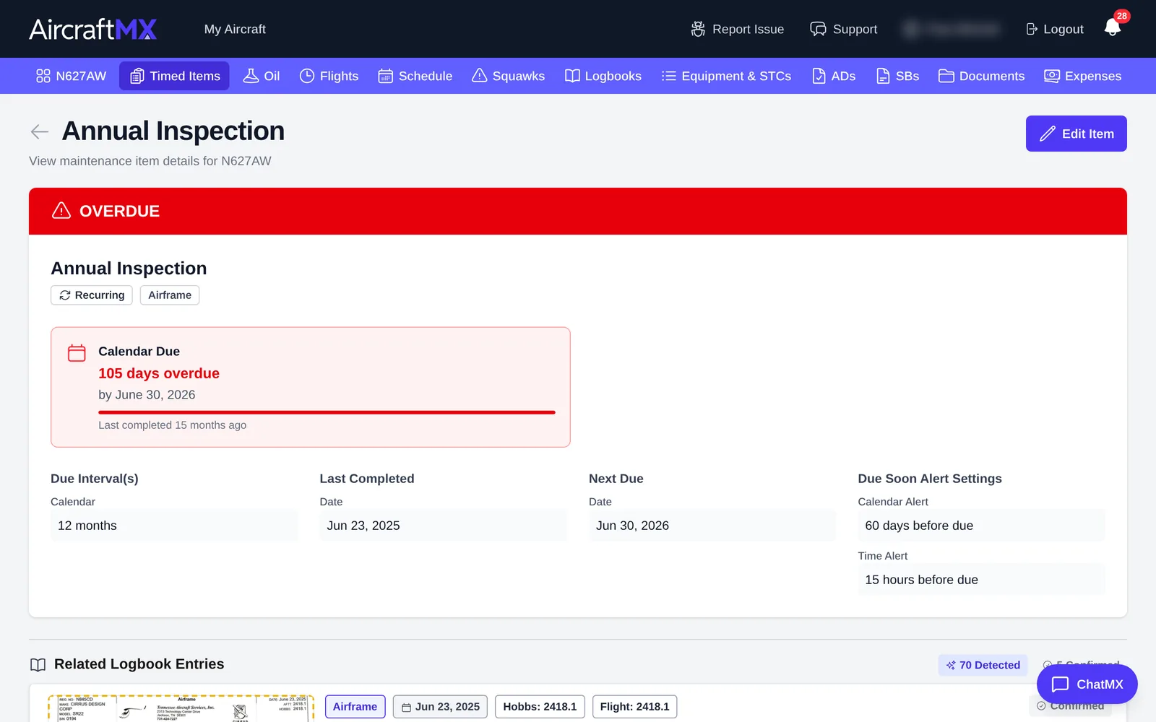Go to My Aircraft

pyautogui.click(x=235, y=29)
